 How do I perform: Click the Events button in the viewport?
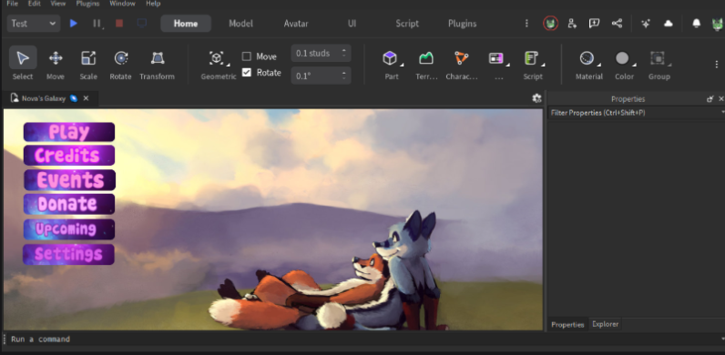coord(70,180)
